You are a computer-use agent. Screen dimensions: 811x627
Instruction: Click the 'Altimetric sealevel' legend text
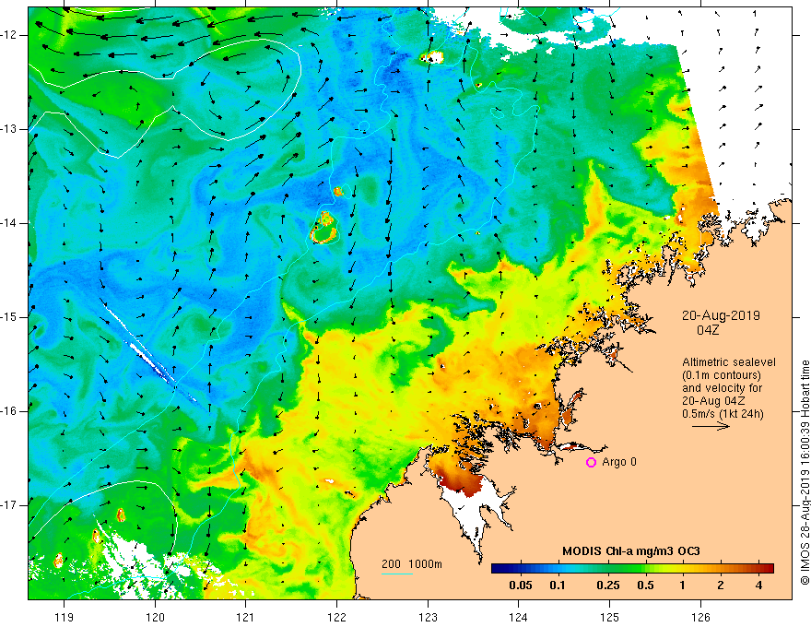point(729,362)
